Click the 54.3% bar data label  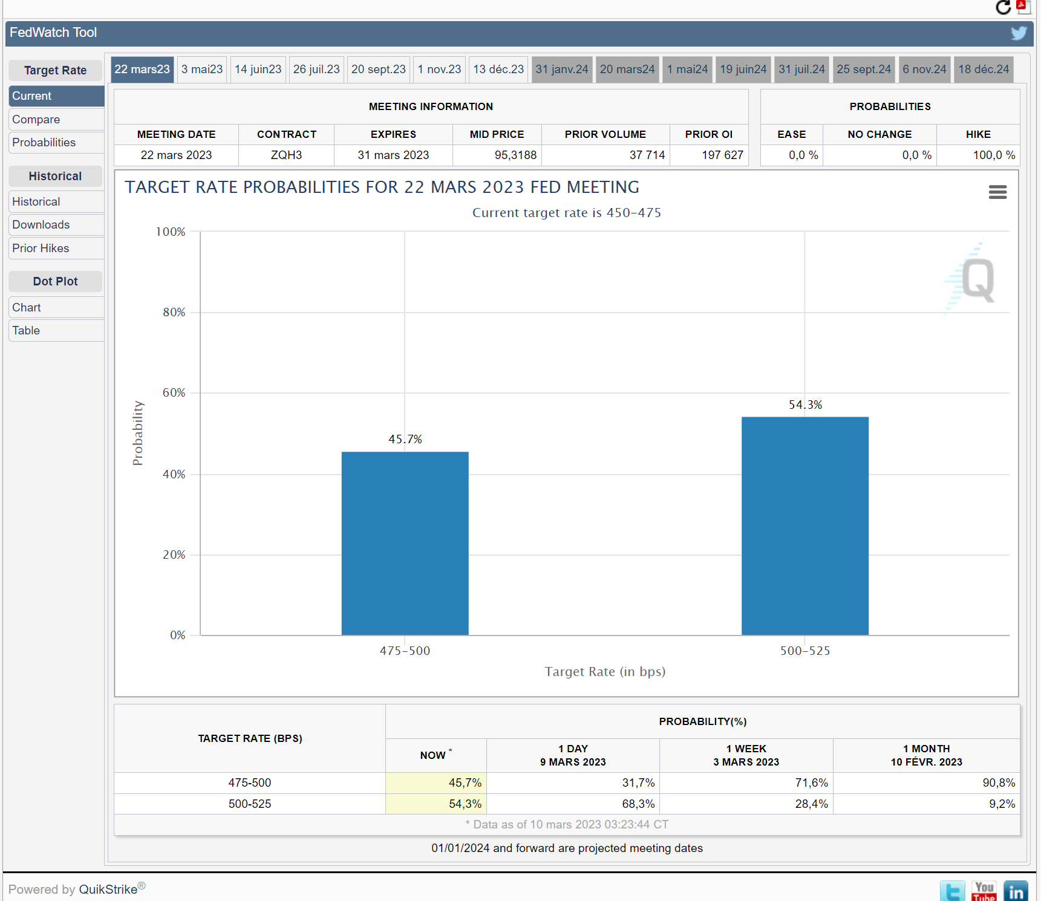point(805,405)
